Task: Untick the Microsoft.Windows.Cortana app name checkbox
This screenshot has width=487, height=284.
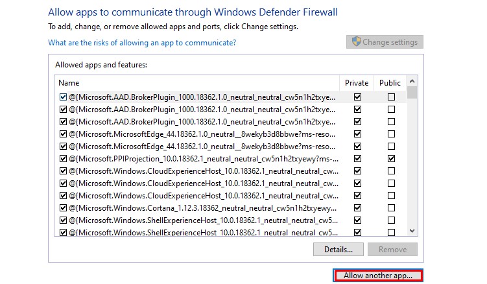Action: pos(63,208)
